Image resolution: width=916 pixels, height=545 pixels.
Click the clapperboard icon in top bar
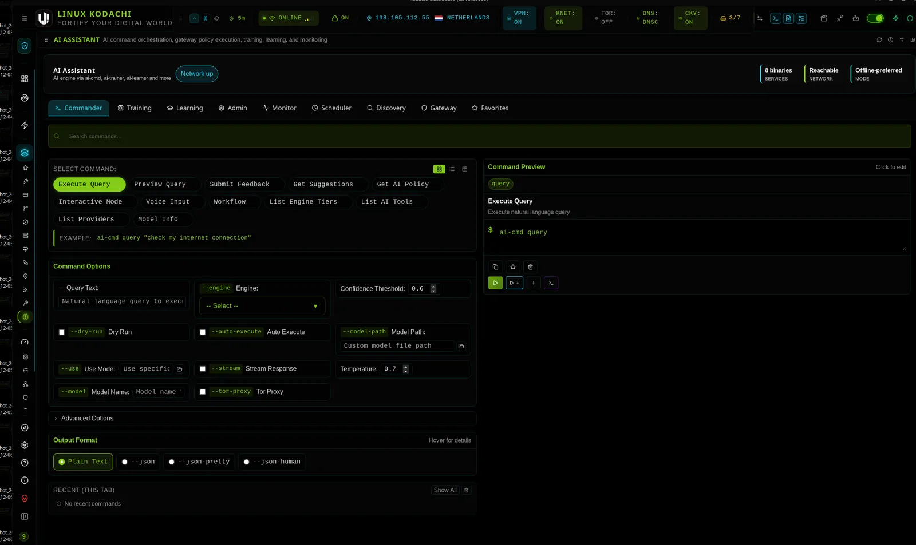(x=824, y=18)
